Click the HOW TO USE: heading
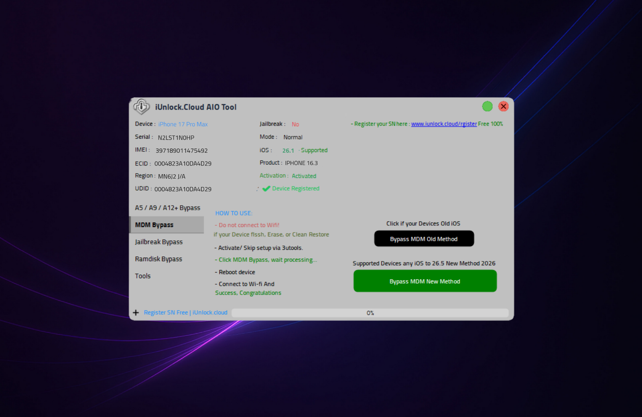 pyautogui.click(x=234, y=213)
